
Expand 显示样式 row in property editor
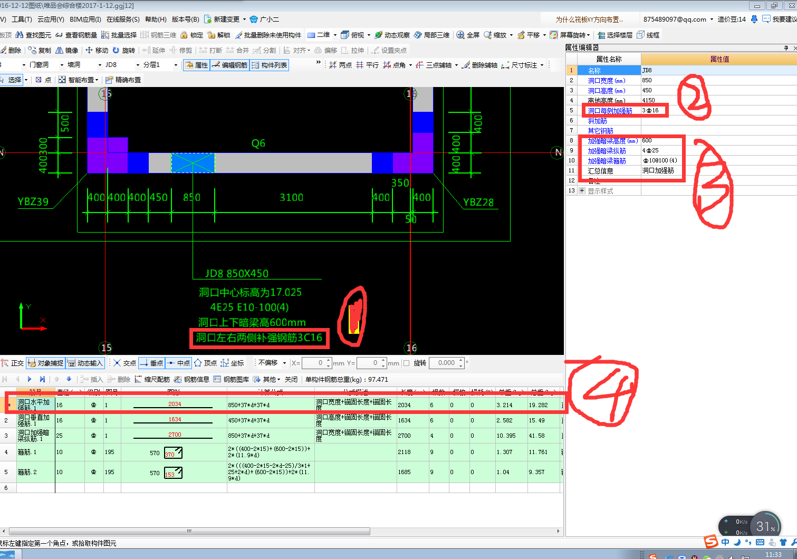[x=582, y=191]
